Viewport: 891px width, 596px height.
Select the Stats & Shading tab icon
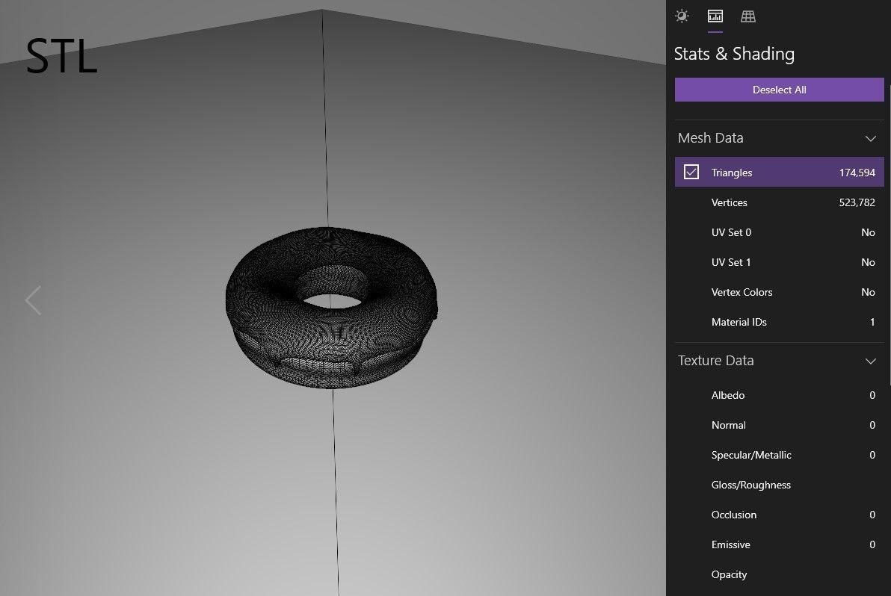(715, 16)
